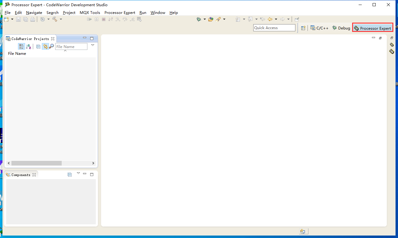The image size is (398, 238).
Task: Close the Components view tab
Action: click(x=34, y=175)
